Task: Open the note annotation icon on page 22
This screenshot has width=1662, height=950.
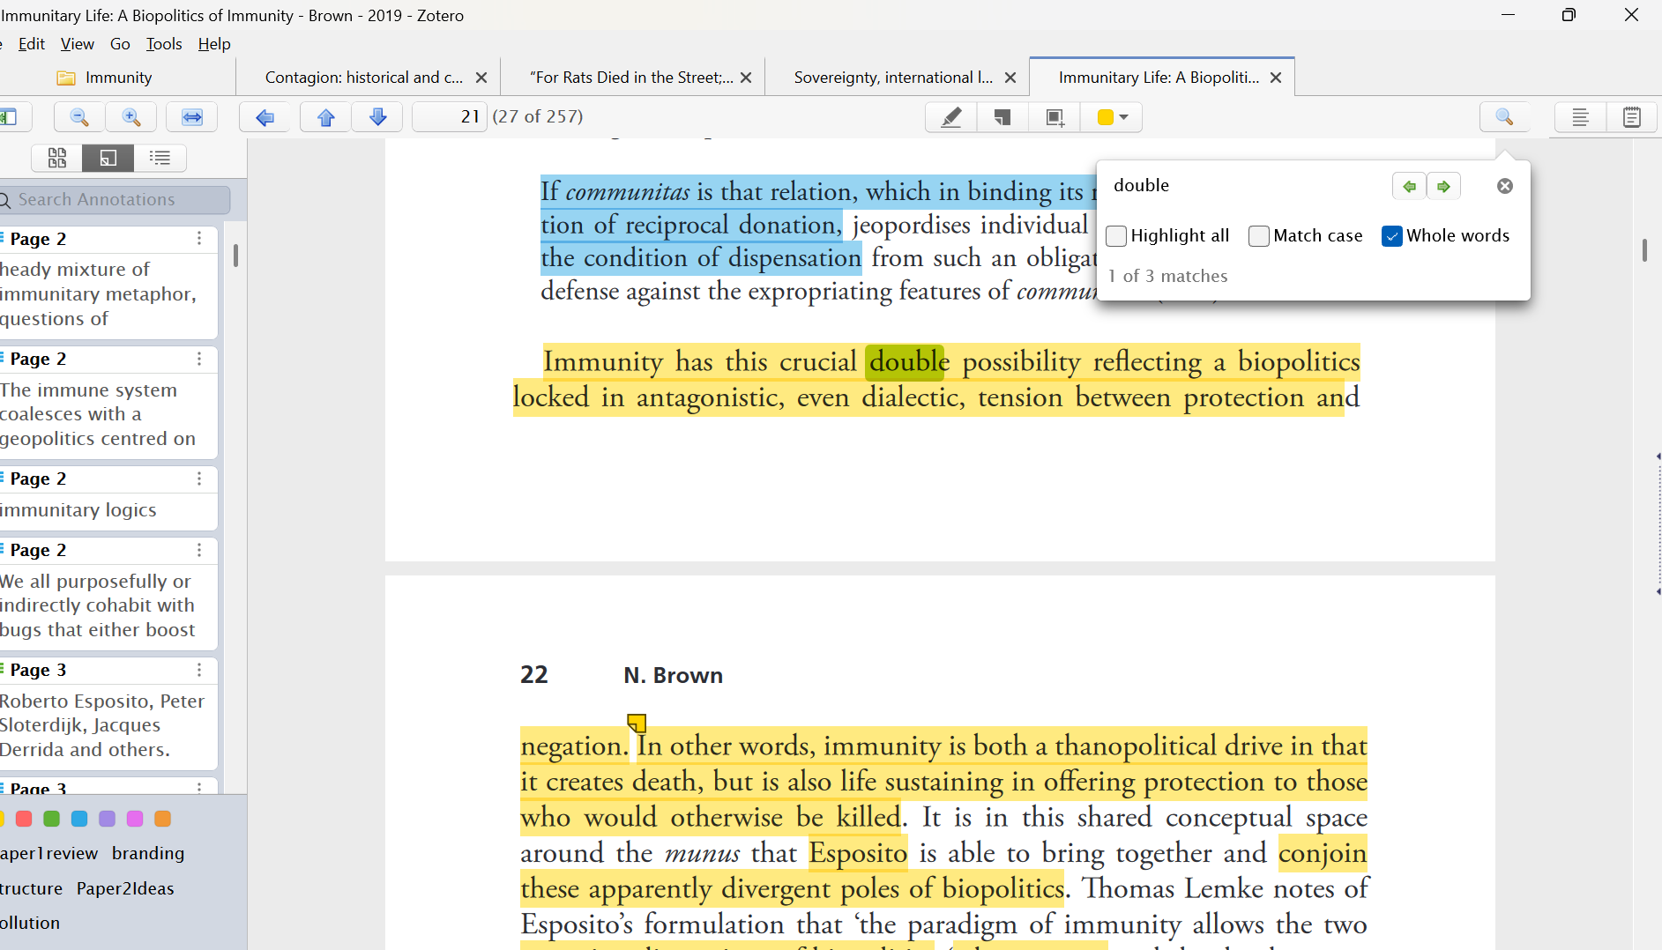Action: pos(637,724)
